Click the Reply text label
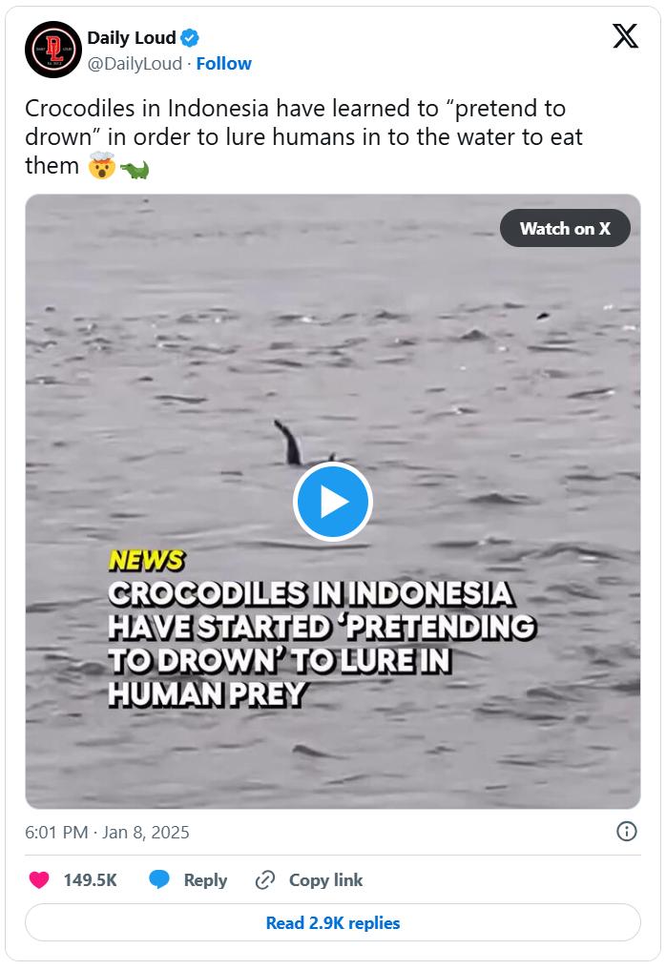The width and height of the screenshot is (666, 970). click(x=205, y=880)
